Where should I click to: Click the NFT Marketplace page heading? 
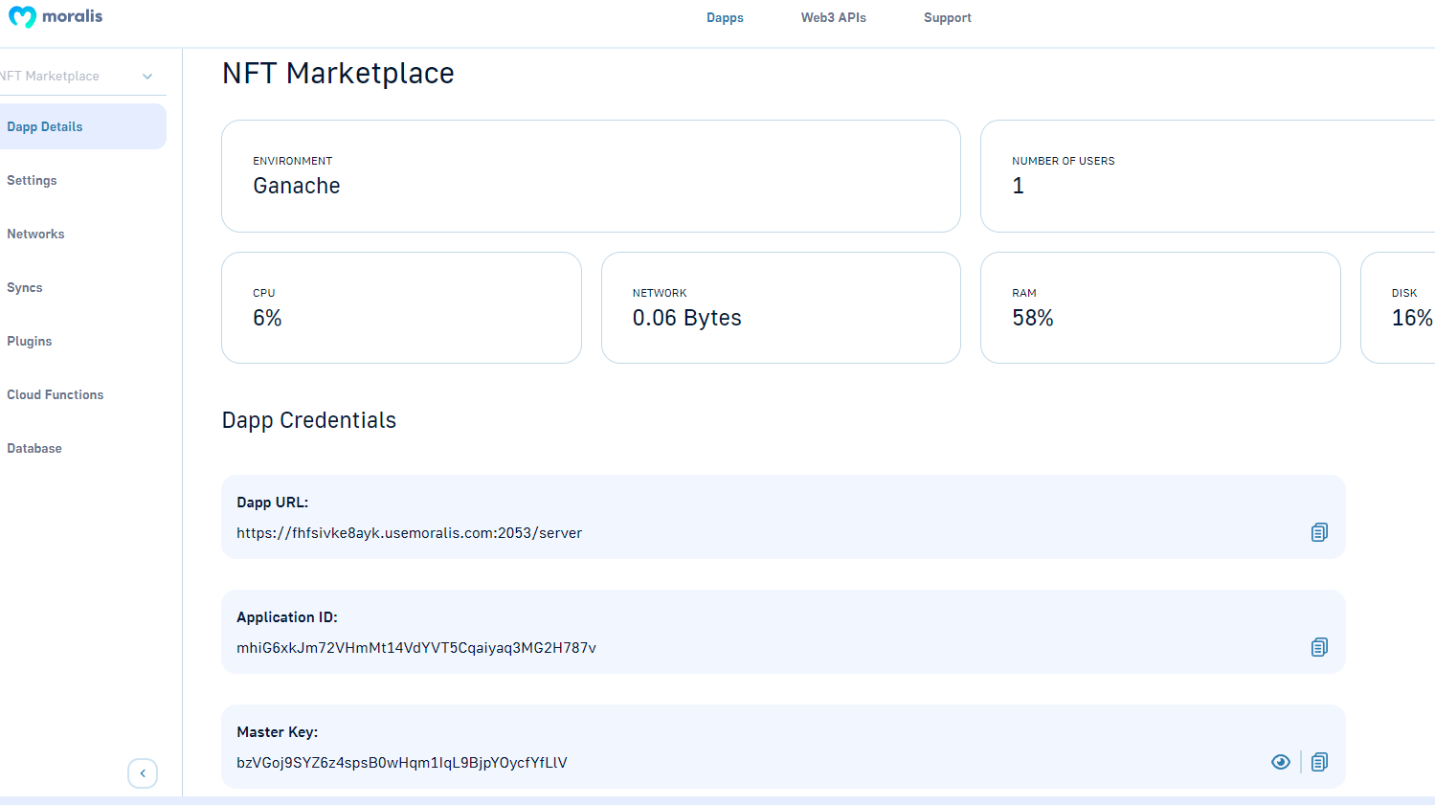coord(338,73)
